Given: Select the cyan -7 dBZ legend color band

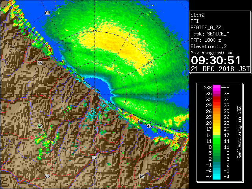Looking at the screenshot, I should [217, 176].
